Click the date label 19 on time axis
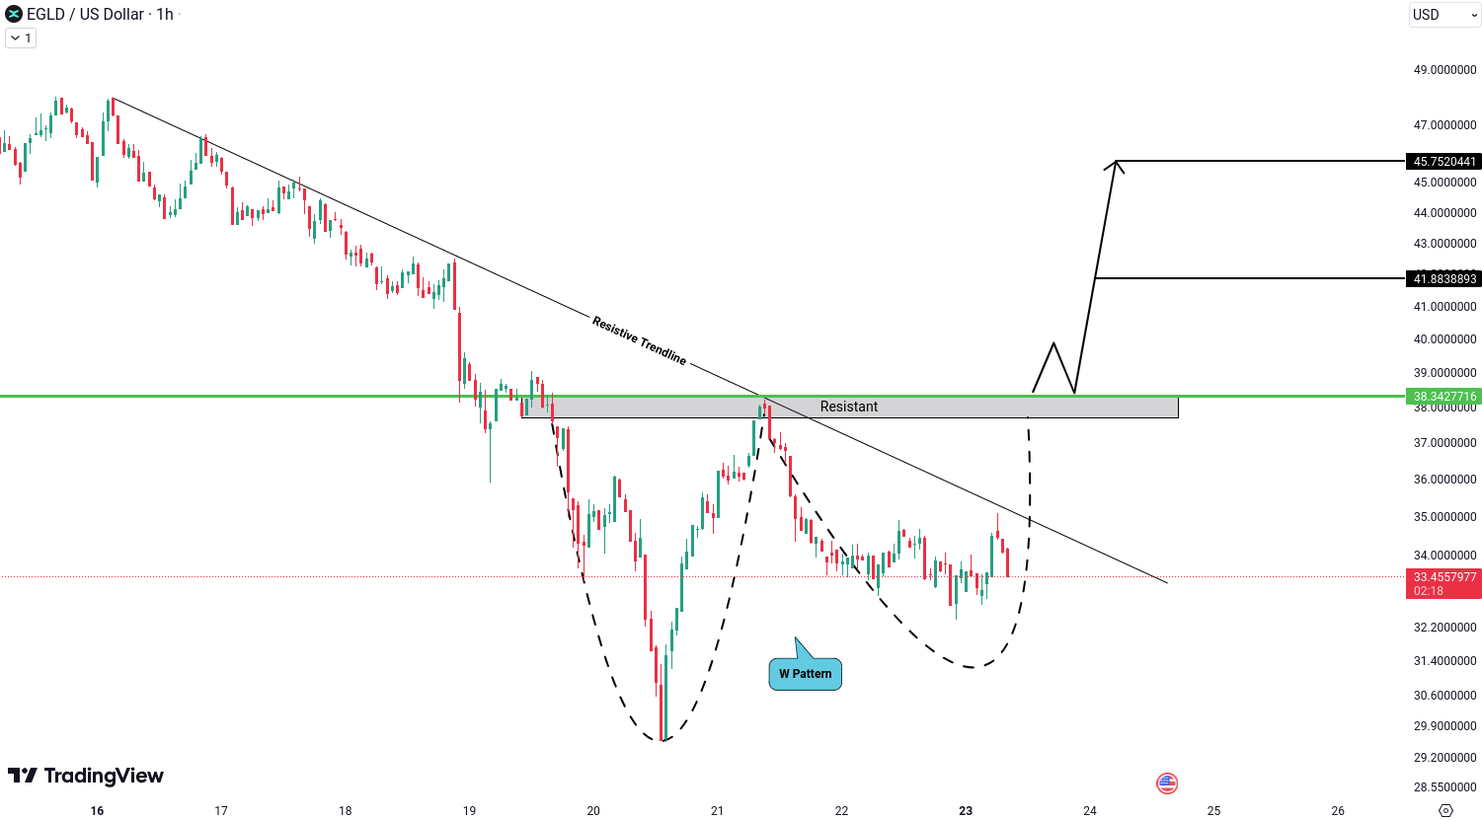 469,811
